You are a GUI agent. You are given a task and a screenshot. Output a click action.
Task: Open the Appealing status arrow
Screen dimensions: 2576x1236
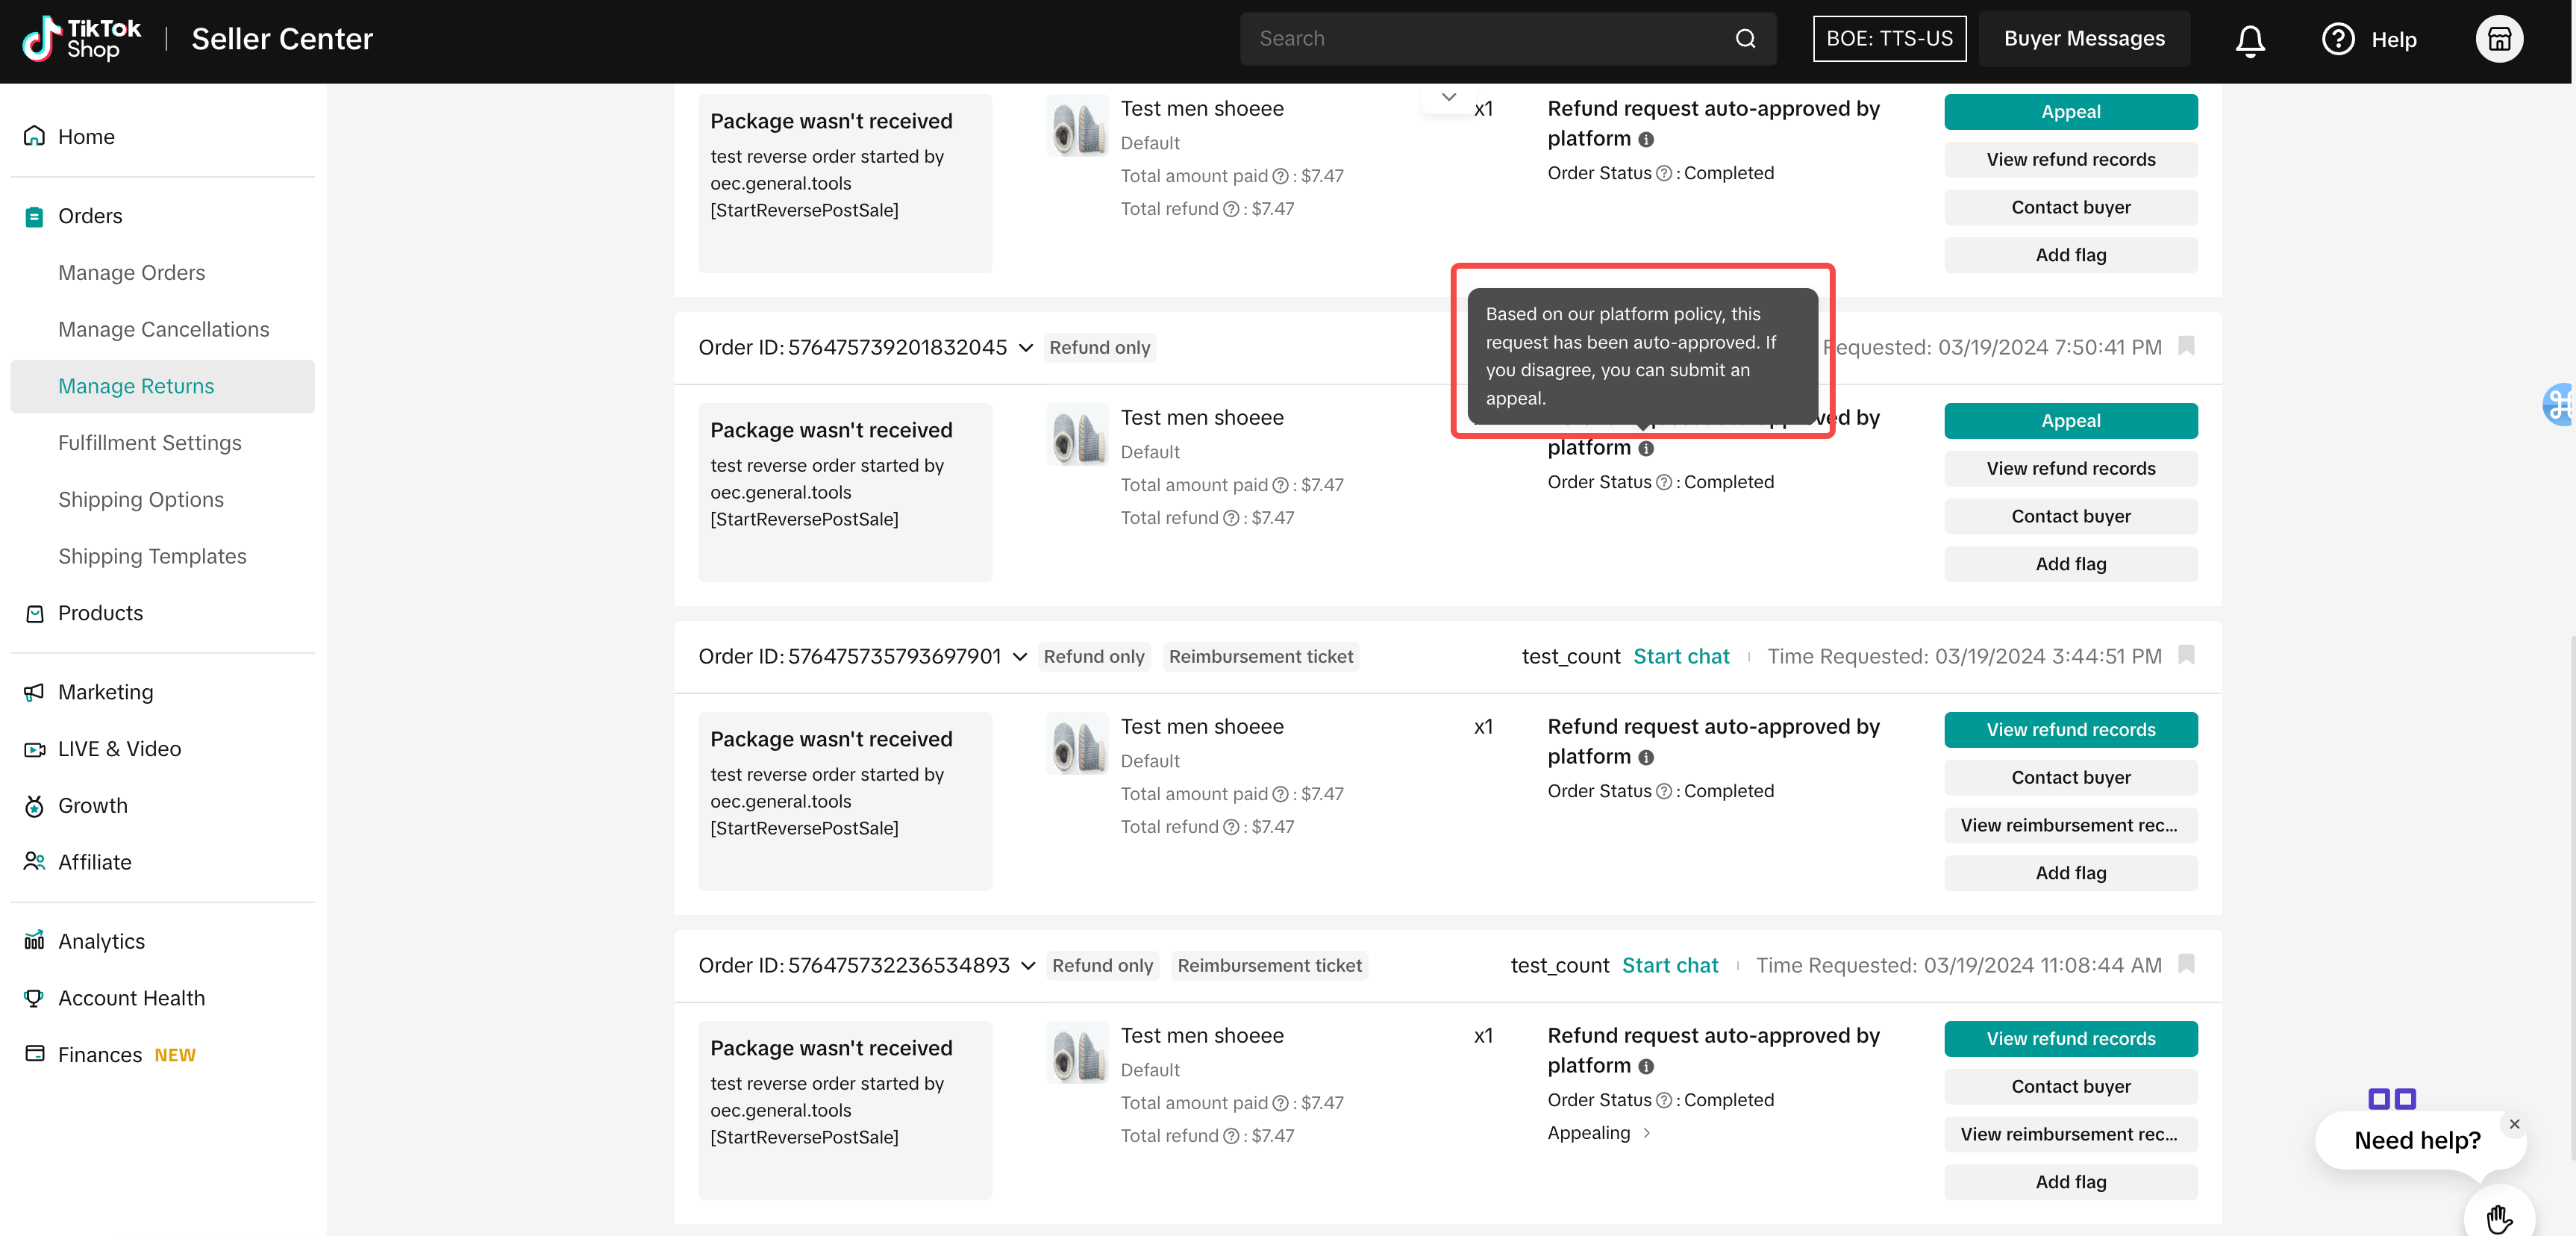click(x=1647, y=1133)
